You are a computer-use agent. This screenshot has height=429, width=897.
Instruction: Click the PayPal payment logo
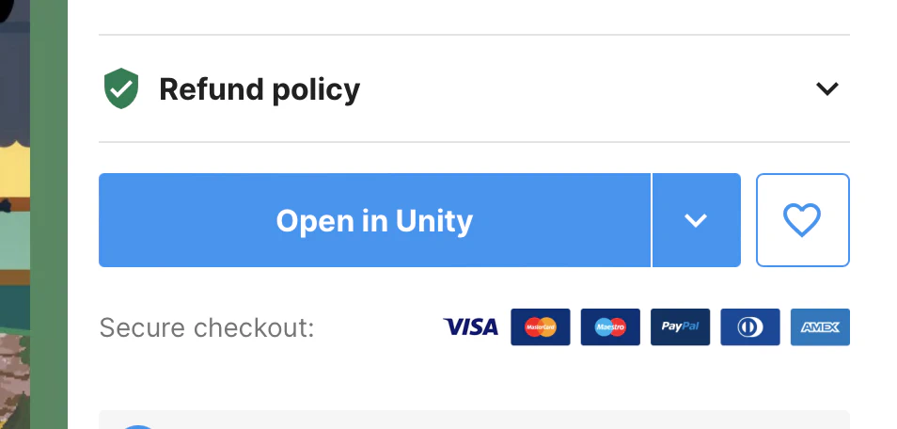tap(680, 327)
